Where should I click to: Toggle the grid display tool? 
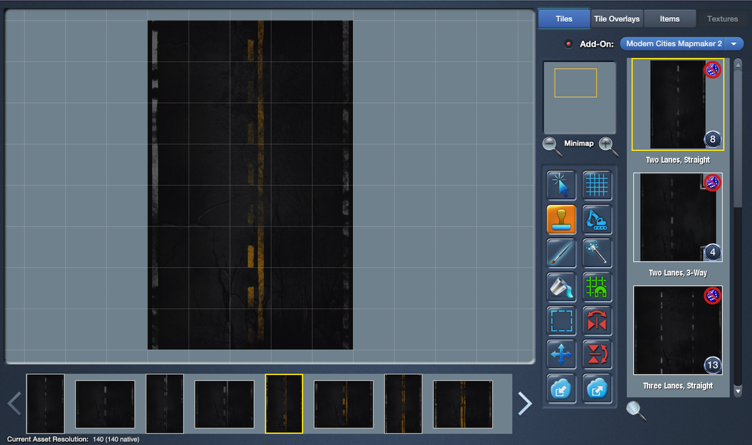(597, 185)
